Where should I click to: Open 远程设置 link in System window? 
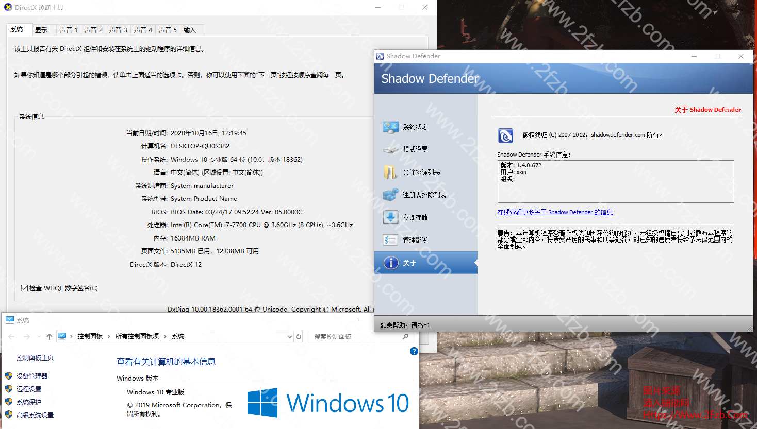[x=29, y=389]
